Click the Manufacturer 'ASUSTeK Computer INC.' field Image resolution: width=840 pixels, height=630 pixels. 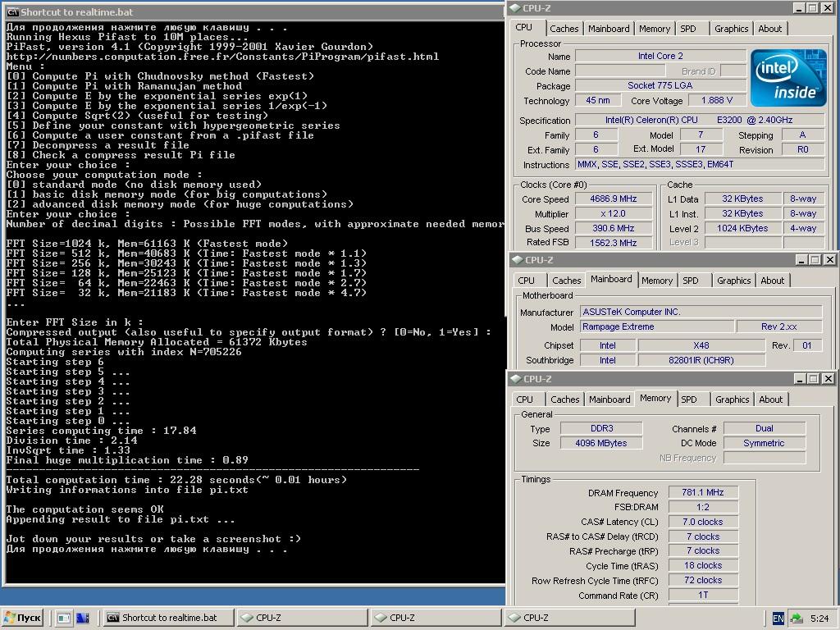tap(701, 312)
